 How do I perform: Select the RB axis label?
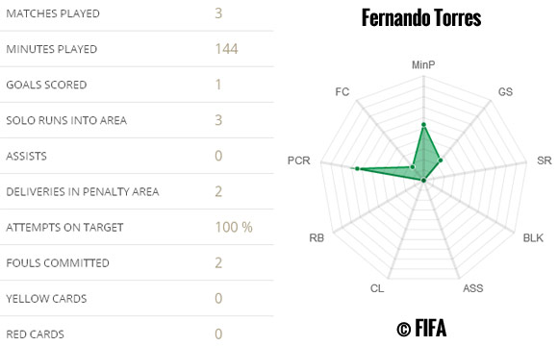coord(317,237)
